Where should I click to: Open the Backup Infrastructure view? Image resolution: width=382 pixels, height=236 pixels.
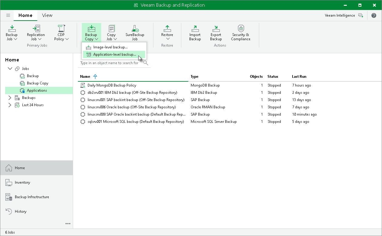click(32, 197)
